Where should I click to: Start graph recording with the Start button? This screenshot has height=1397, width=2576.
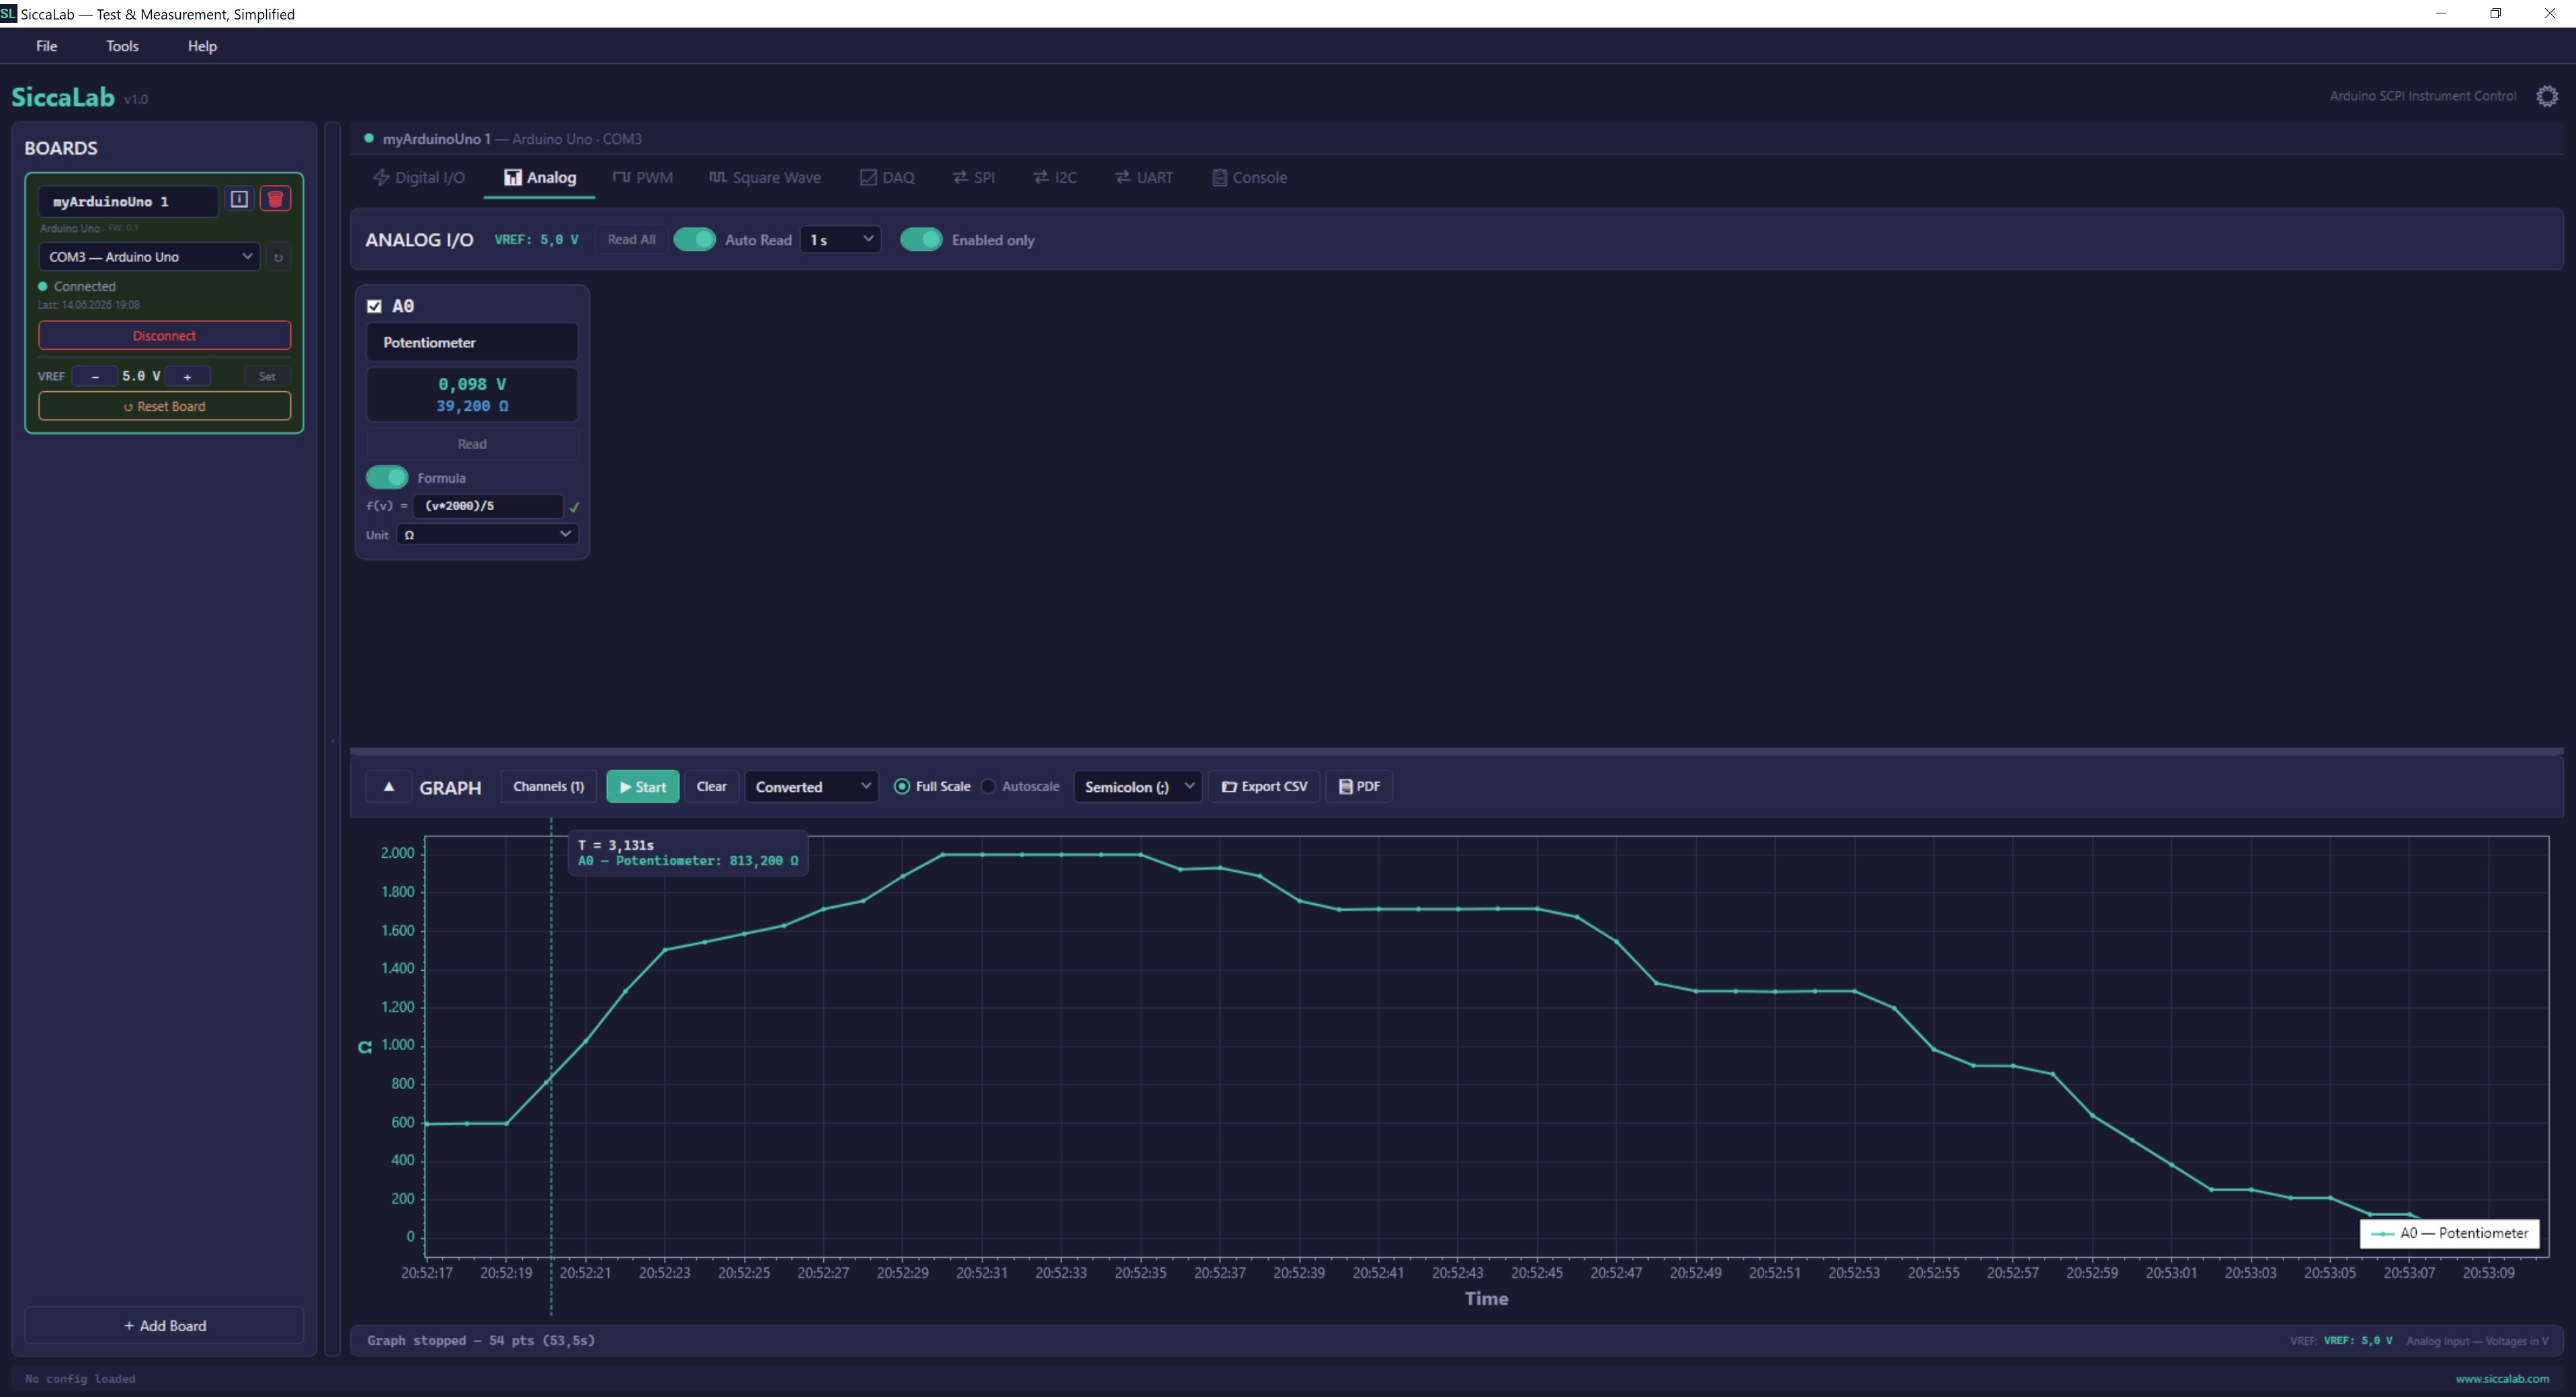pos(643,787)
